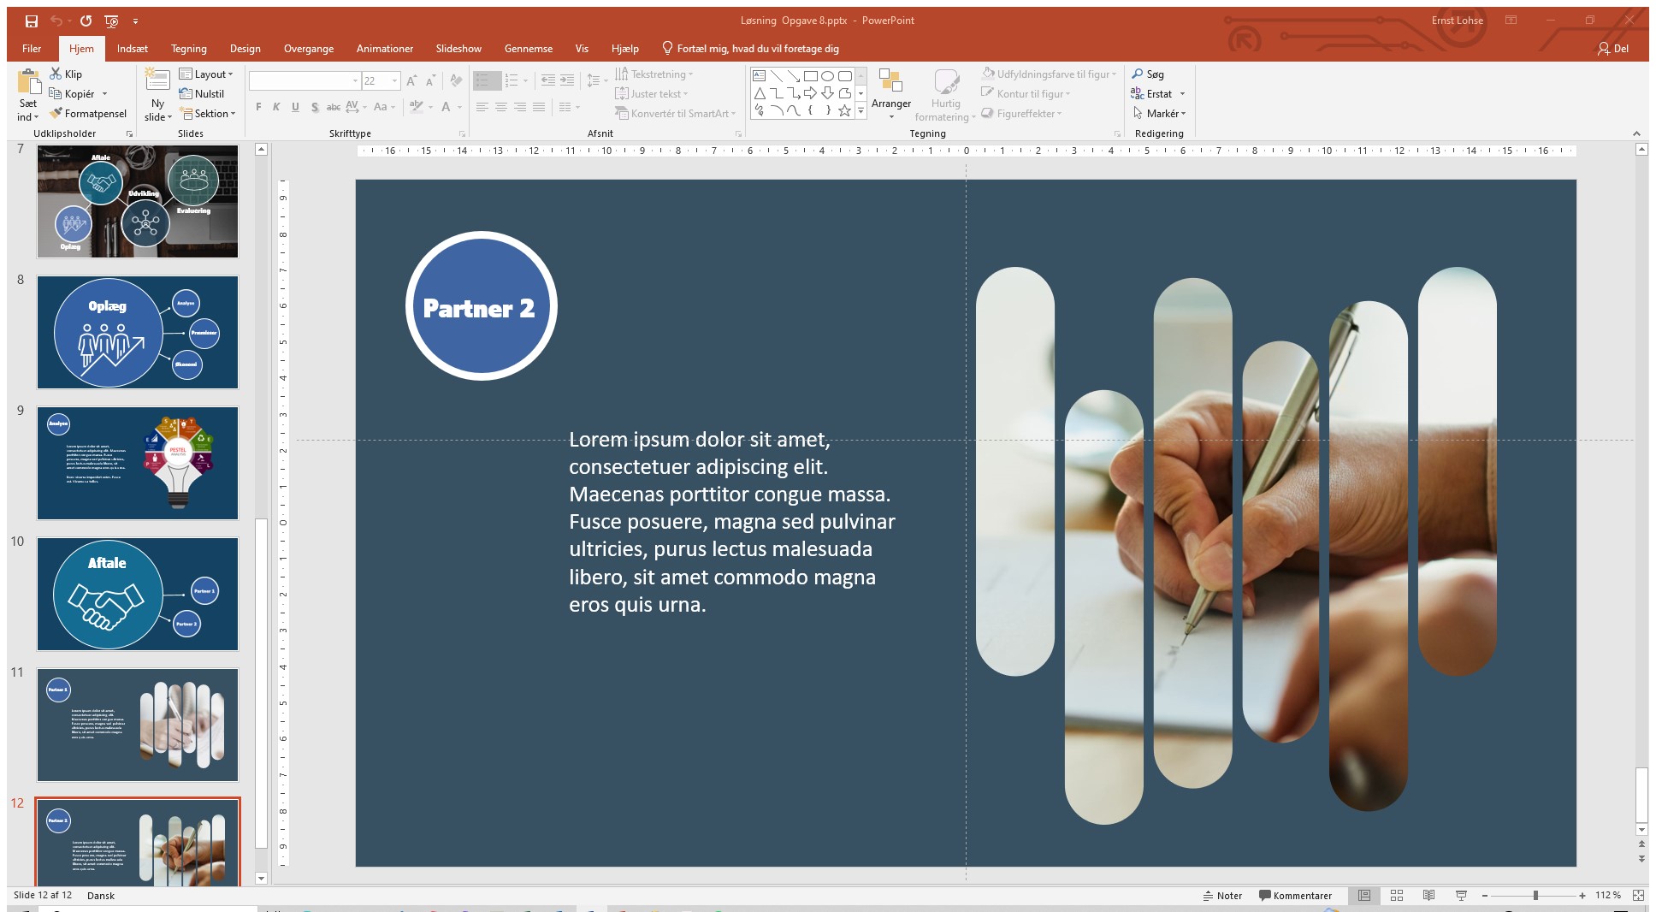The image size is (1656, 912).
Task: Click the Klip scissors icon
Action: 56,74
